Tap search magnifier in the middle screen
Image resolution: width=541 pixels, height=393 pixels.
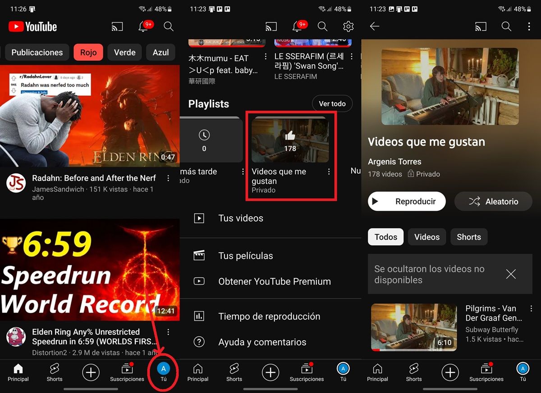coord(322,27)
